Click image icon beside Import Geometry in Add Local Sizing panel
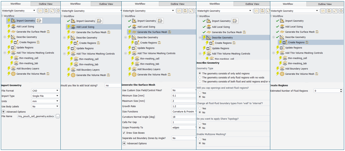This screenshot has height=151, width=345. coord(99,21)
